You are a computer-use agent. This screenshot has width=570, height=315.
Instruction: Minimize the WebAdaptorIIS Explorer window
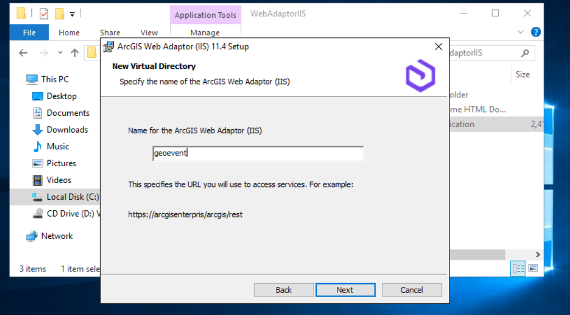(x=464, y=13)
